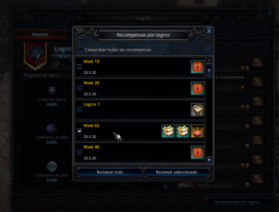Click Reclamar todo button
Screen dimensions: 279x212
click(110, 172)
